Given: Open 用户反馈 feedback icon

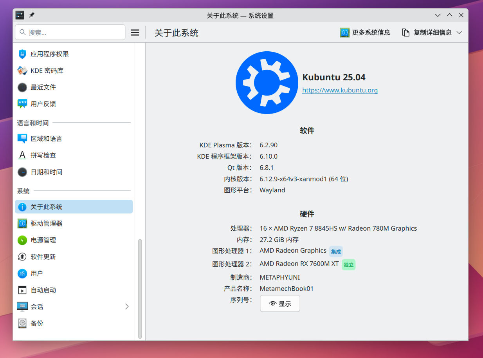Looking at the screenshot, I should pos(22,104).
